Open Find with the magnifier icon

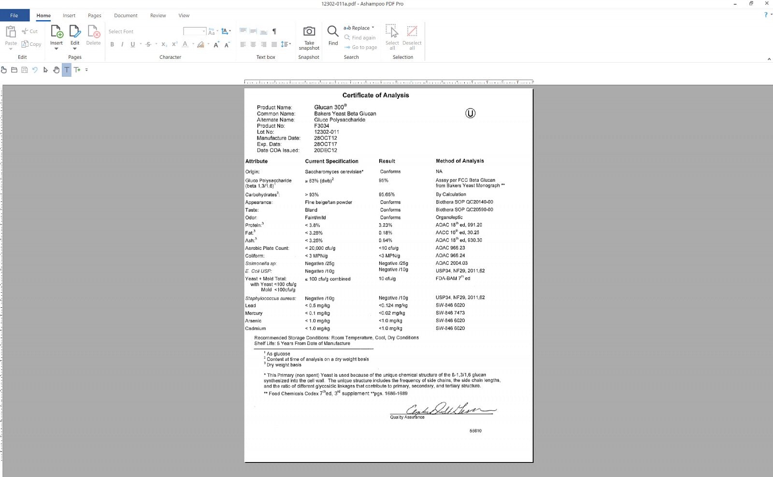click(x=333, y=31)
